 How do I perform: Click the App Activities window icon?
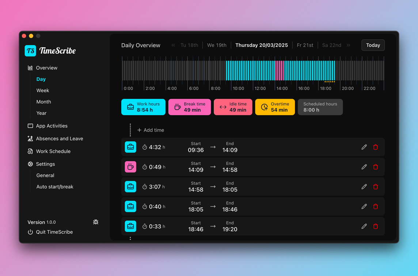click(30, 126)
